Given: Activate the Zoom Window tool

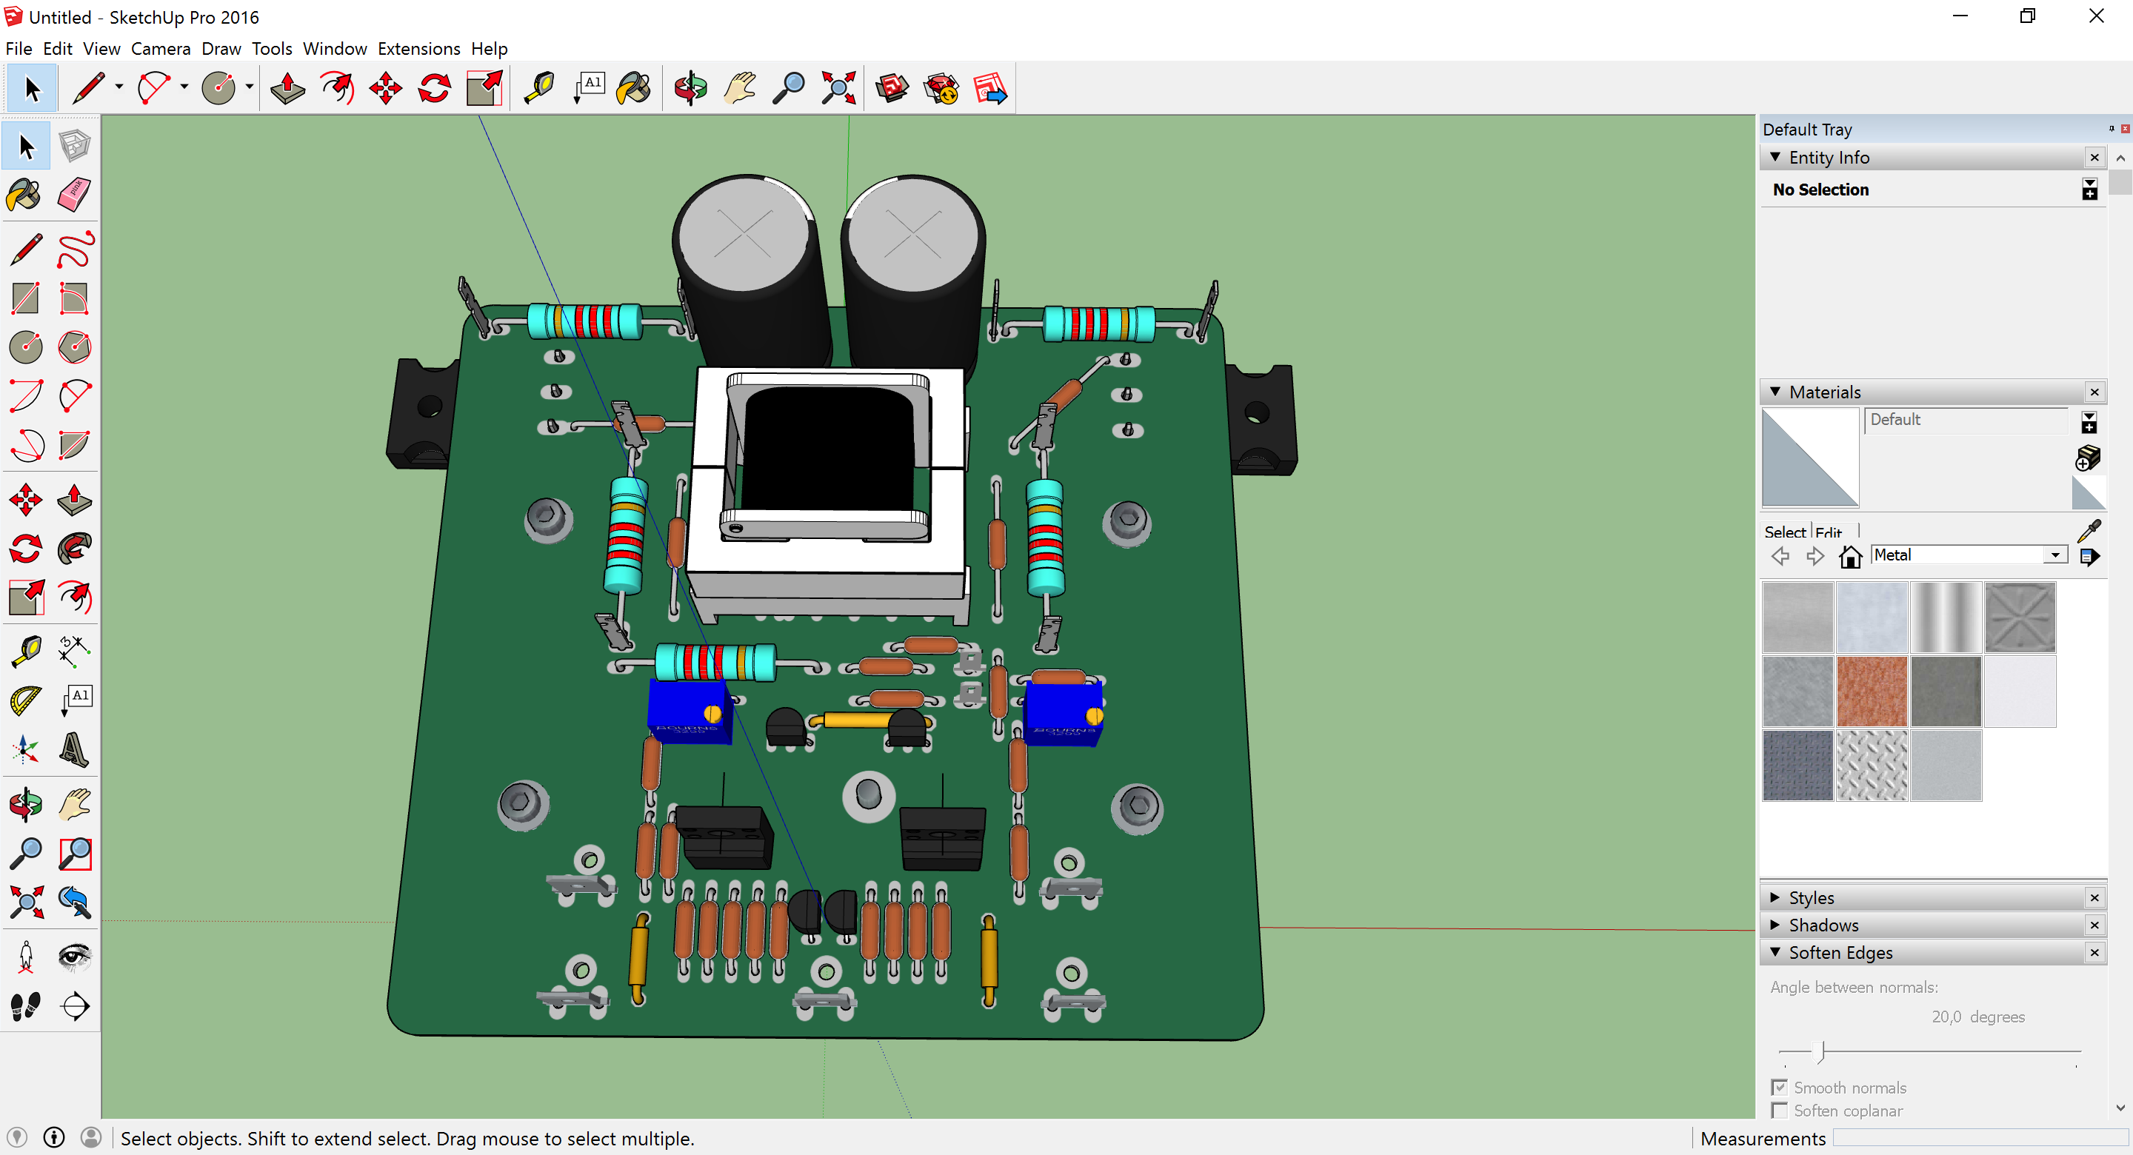Looking at the screenshot, I should point(75,854).
